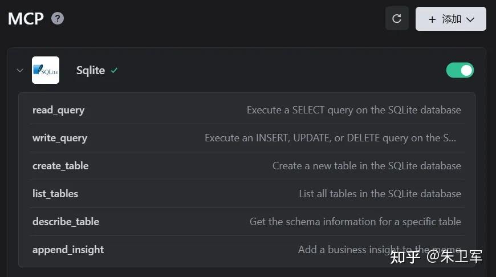Click the MCP help question mark icon
496x277 pixels.
[x=58, y=18]
